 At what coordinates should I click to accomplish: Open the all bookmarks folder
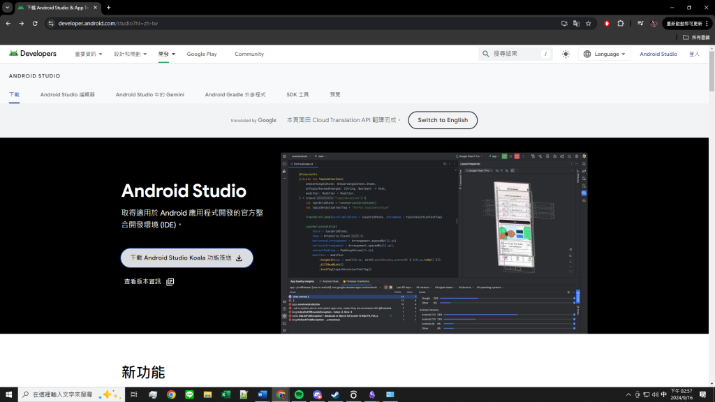coord(696,38)
